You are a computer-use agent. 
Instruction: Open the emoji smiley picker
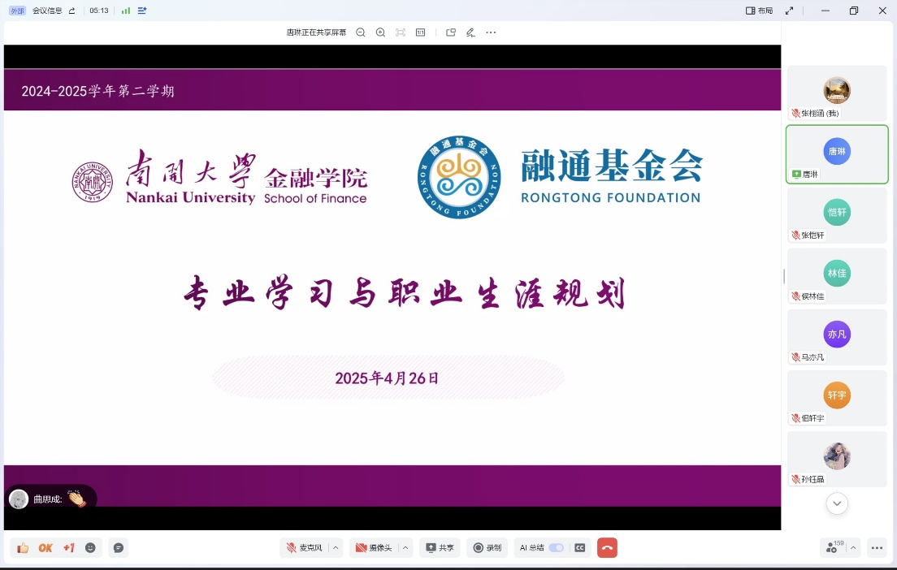point(90,548)
